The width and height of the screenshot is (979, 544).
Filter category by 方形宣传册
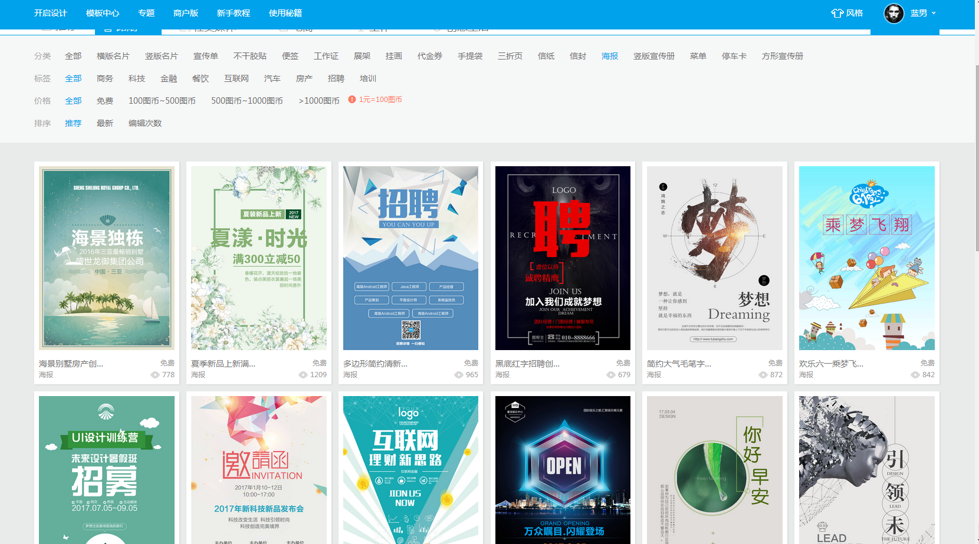click(783, 56)
